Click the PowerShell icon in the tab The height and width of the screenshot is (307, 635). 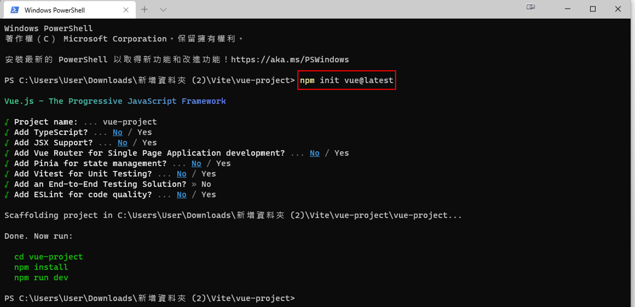[15, 10]
